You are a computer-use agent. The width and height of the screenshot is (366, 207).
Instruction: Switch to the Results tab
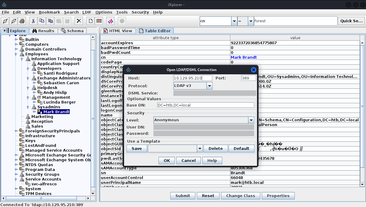click(x=43, y=31)
